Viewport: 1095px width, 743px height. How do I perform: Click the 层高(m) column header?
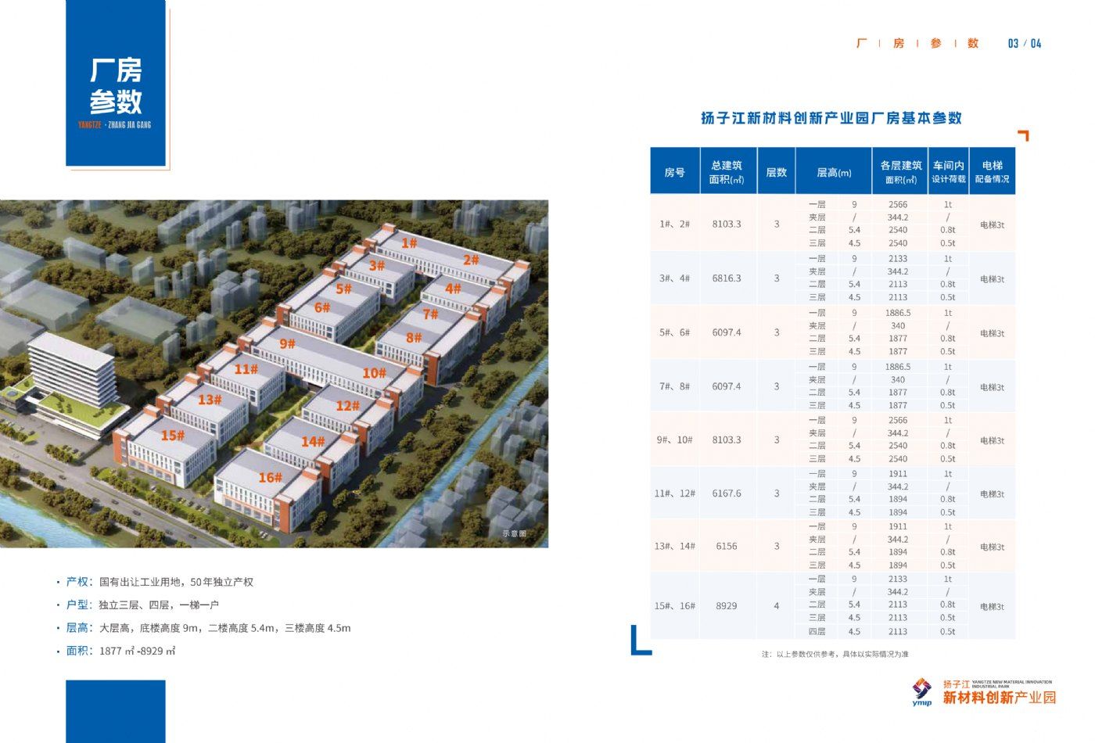tap(834, 171)
